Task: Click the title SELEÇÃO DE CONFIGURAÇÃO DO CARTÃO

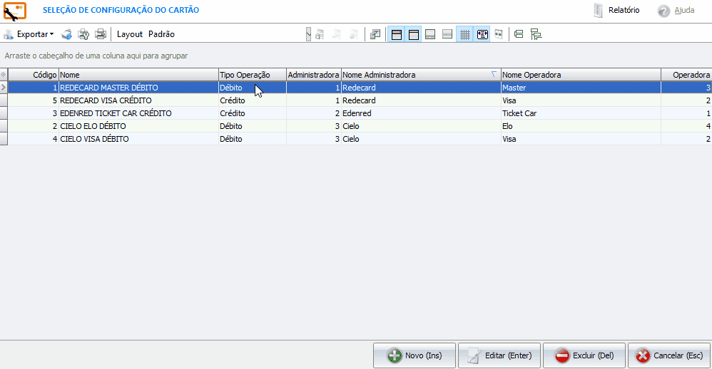Action: (121, 10)
